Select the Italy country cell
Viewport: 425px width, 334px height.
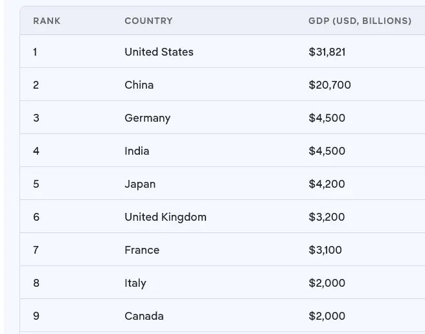coord(135,283)
